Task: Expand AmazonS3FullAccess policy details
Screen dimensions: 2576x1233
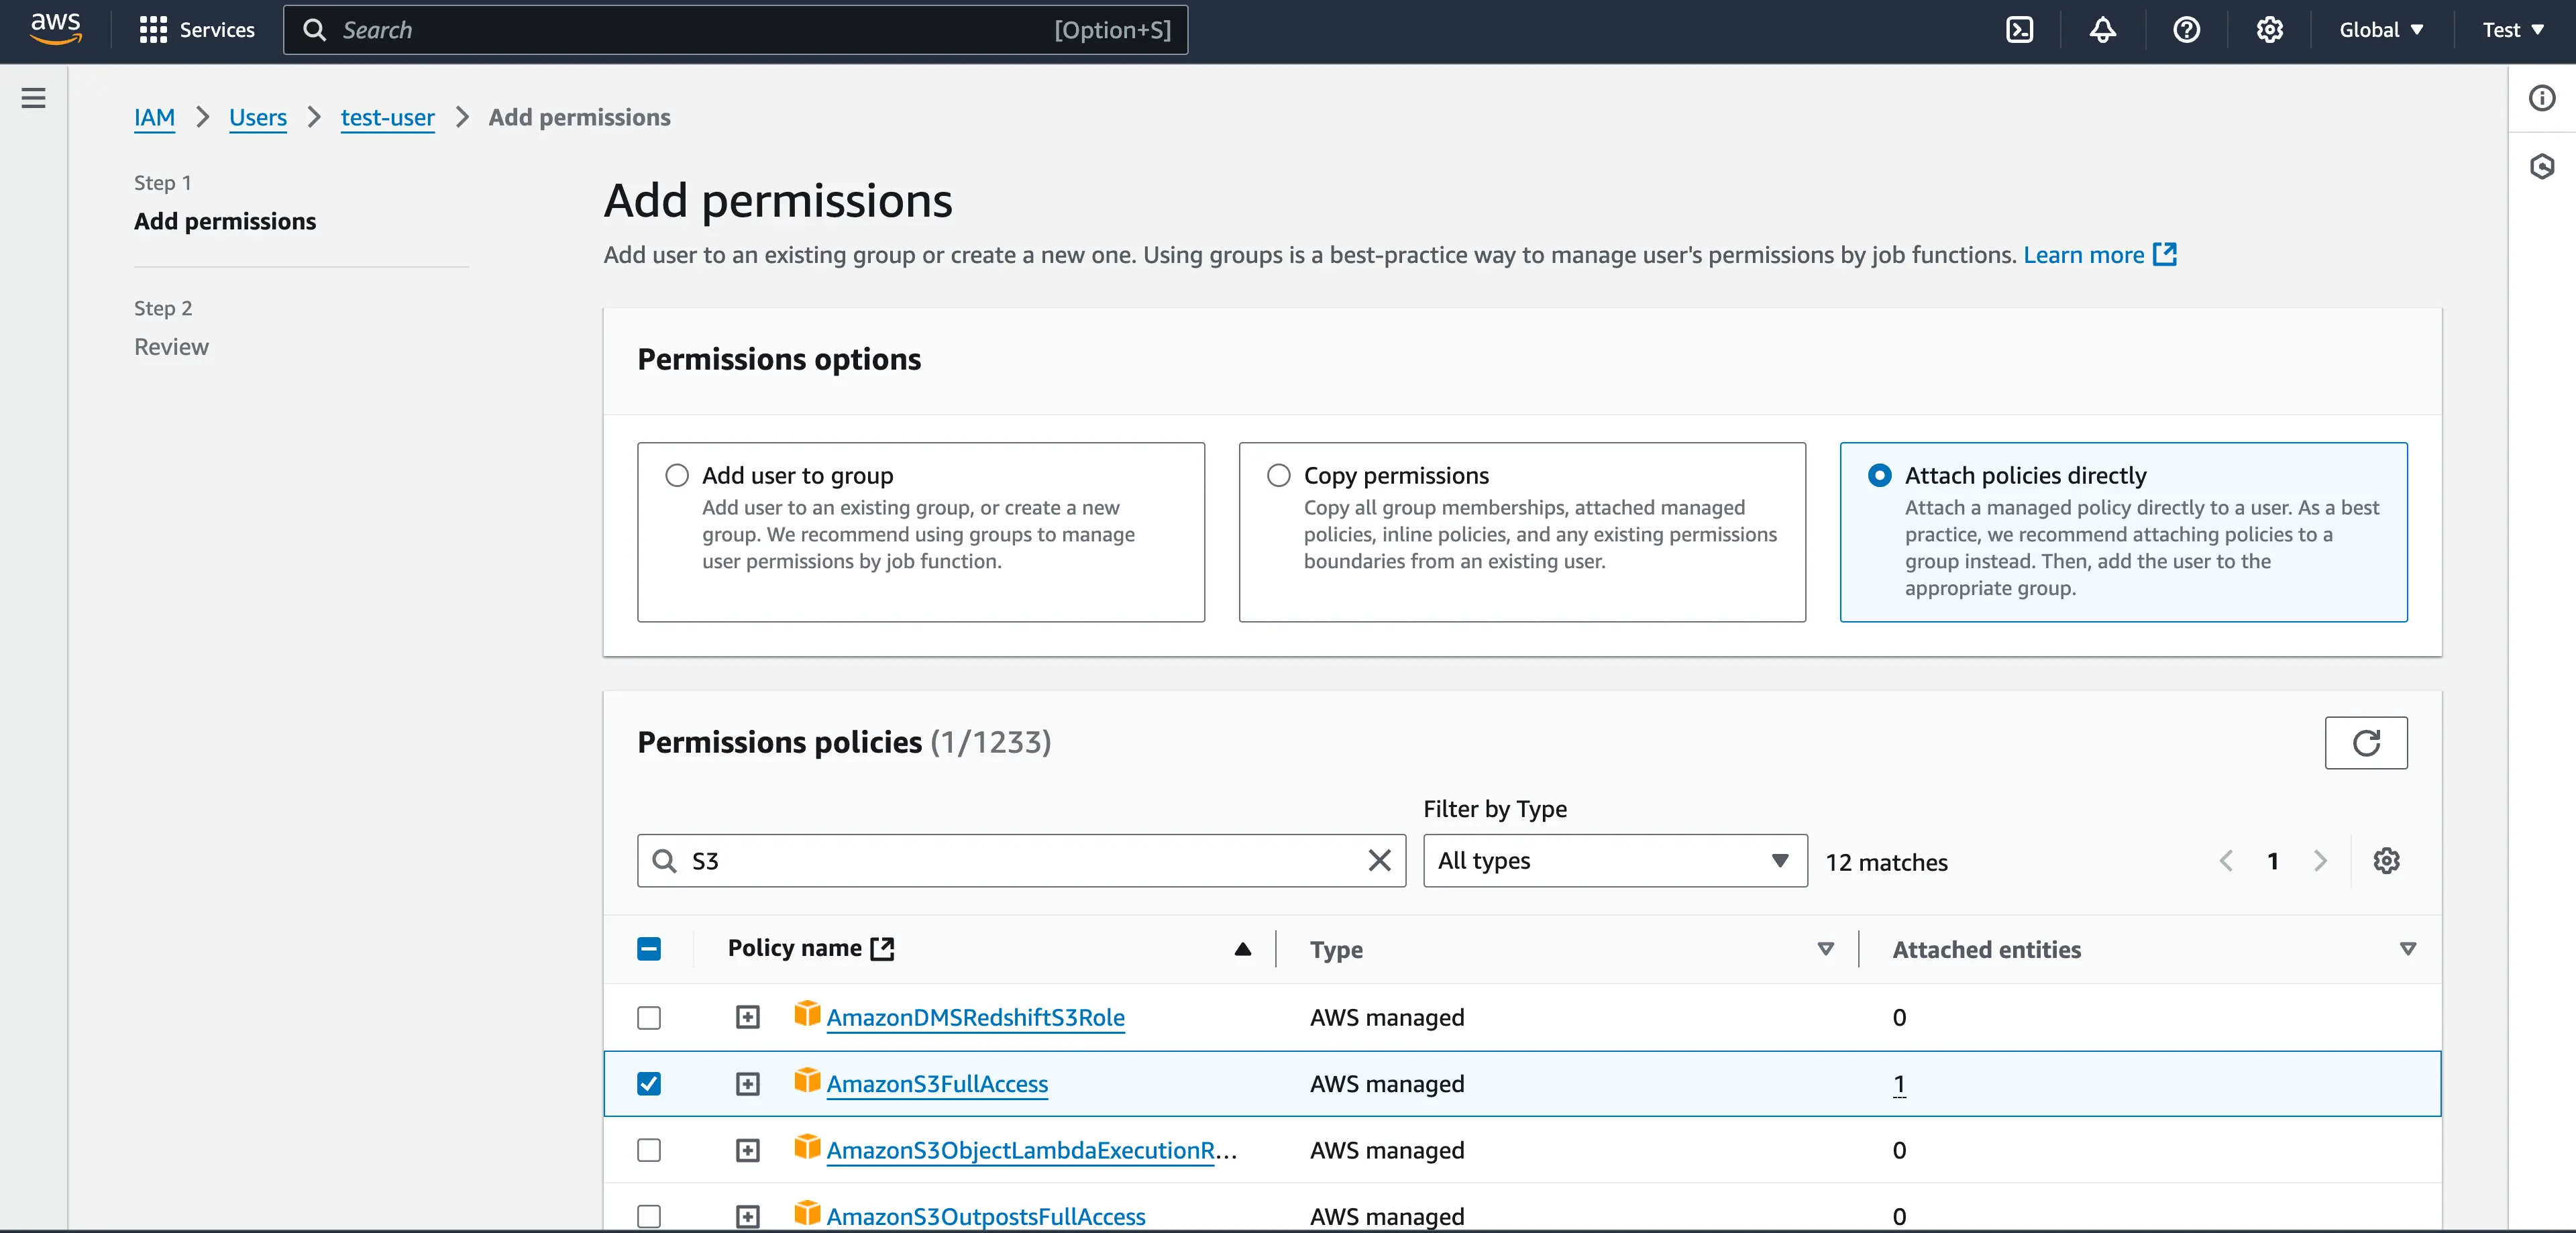Action: tap(747, 1084)
